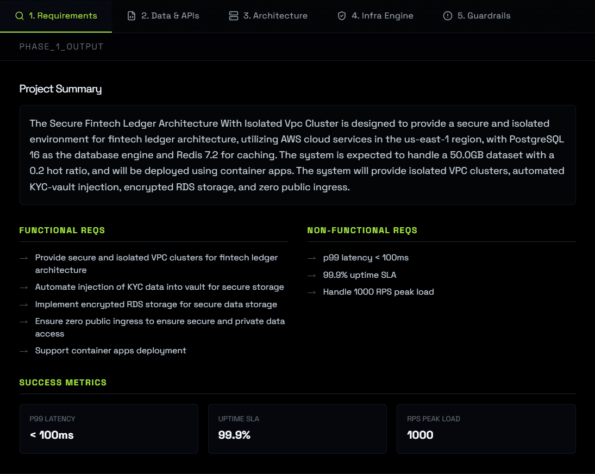Click arrow bullet before 'Implement encrypted RDS storage'
The width and height of the screenshot is (595, 474).
23,305
